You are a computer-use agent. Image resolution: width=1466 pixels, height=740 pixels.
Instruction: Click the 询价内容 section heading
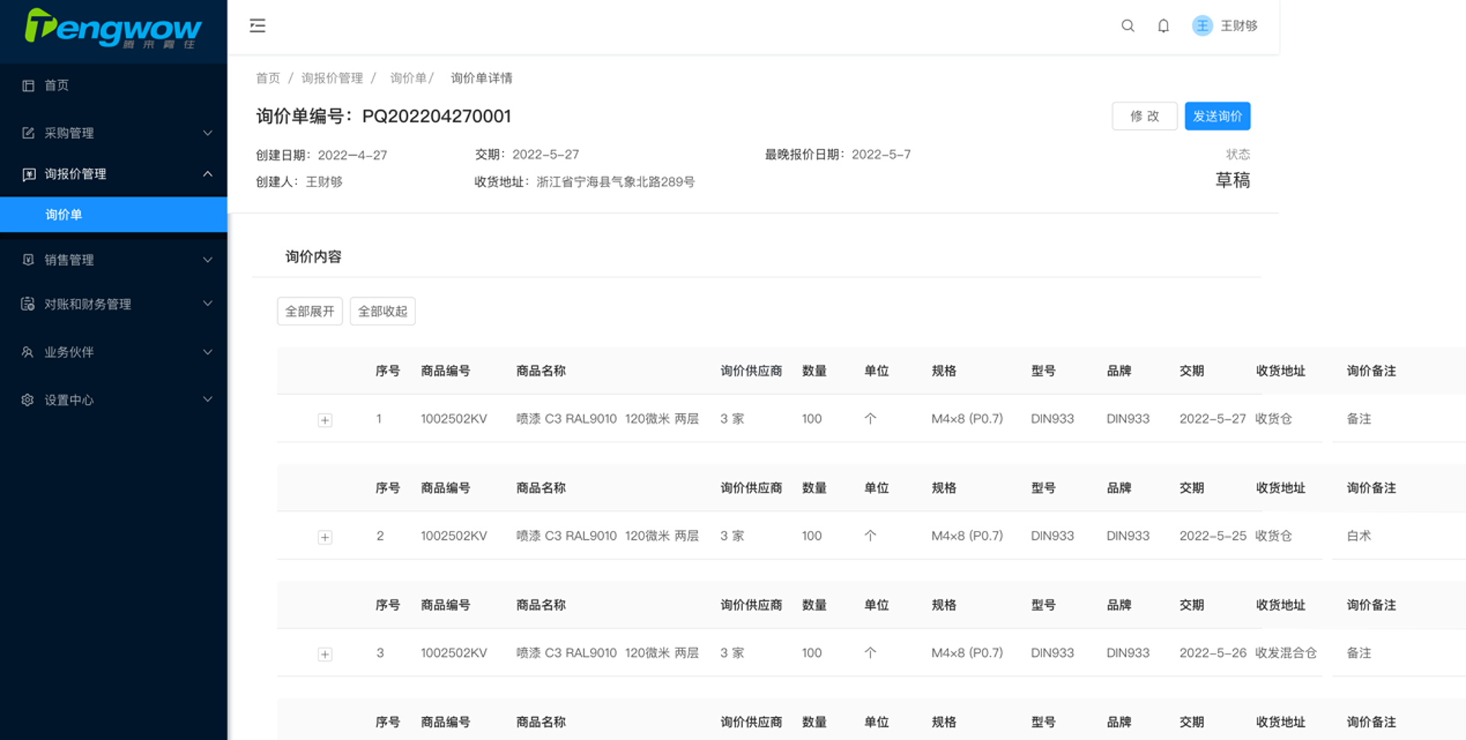pos(313,257)
